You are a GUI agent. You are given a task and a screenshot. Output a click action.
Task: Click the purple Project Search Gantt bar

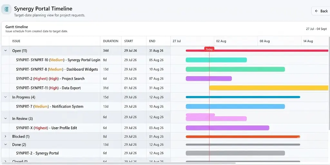click(x=209, y=79)
